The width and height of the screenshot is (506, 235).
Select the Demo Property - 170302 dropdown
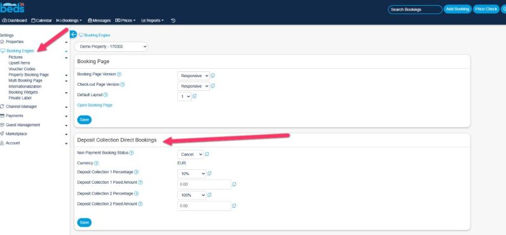coord(111,47)
